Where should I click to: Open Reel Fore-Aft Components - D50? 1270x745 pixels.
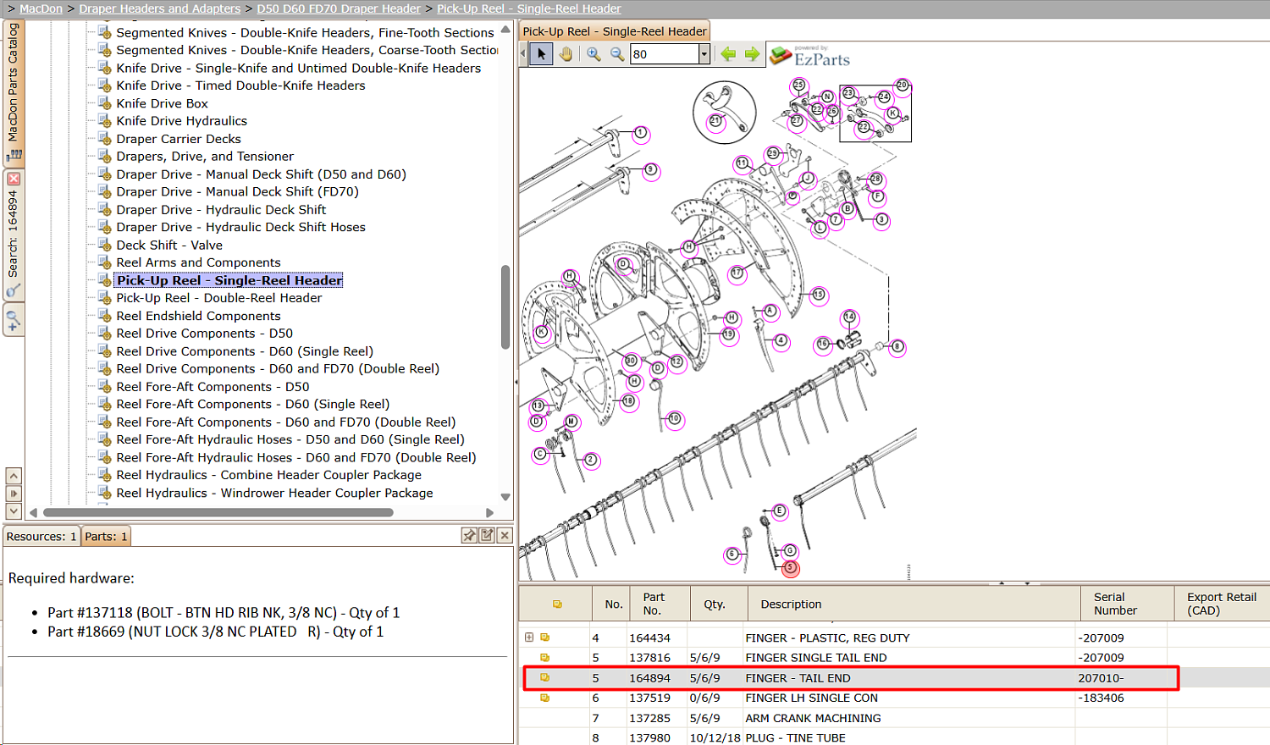point(213,387)
